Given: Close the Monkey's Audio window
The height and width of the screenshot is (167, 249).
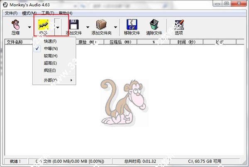Looking at the screenshot, I should tap(239, 3).
